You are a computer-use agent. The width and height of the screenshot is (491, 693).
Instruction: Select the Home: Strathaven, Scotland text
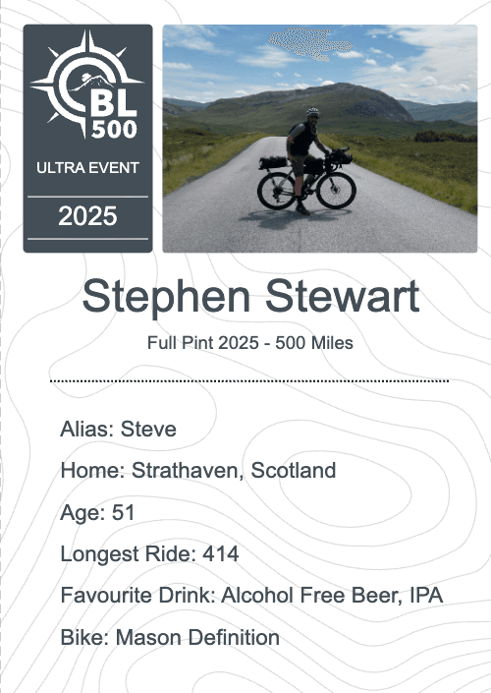197,470
